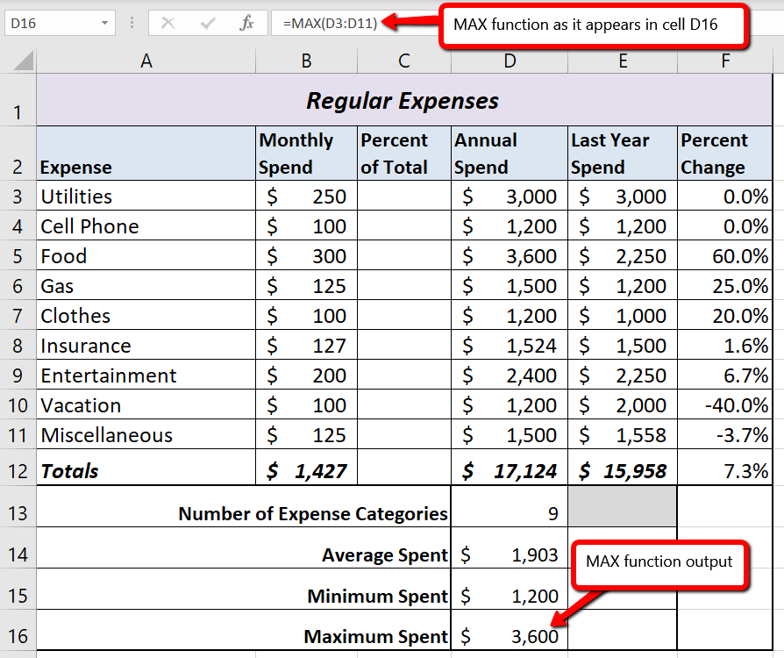Click Food monthly spend 300
Screen dimensions: 784x658
[307, 255]
